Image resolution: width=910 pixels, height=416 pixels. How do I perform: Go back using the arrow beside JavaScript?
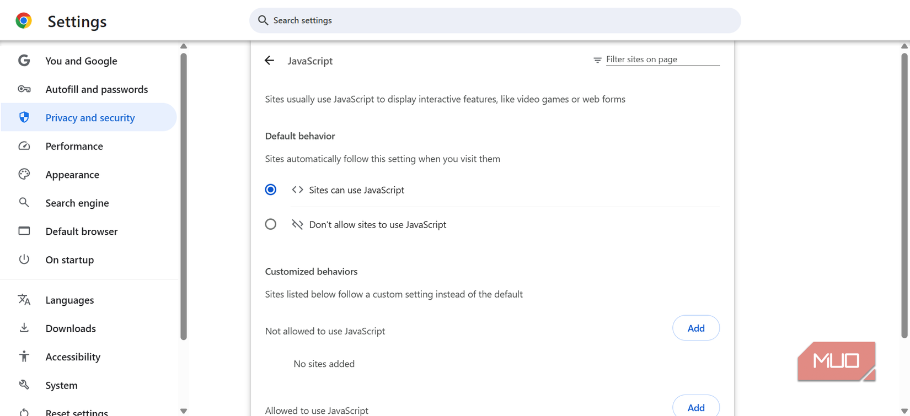coord(269,61)
